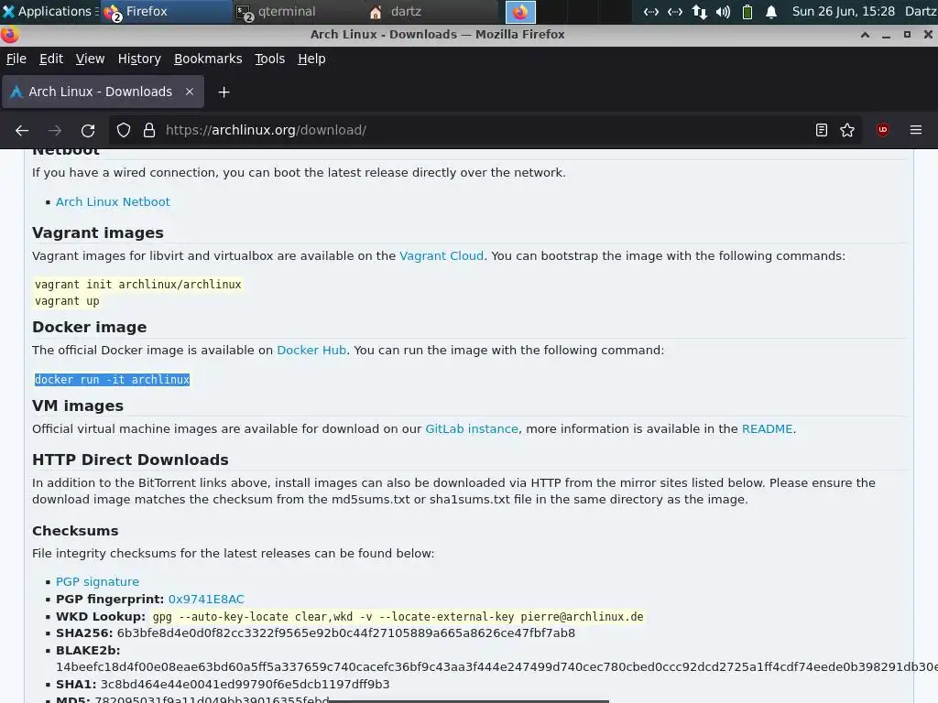This screenshot has height=703, width=938.
Task: Go back to the previous page
Action: (x=22, y=130)
